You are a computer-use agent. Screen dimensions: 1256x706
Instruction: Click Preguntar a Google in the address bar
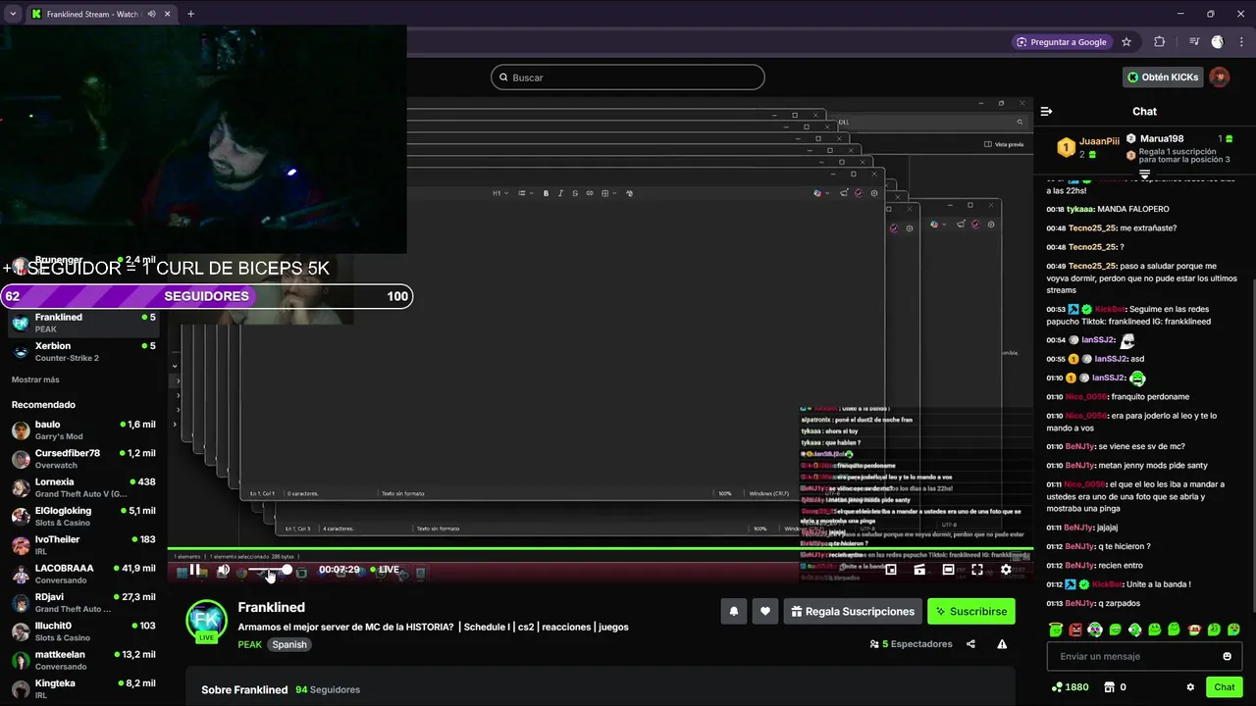pyautogui.click(x=1062, y=42)
